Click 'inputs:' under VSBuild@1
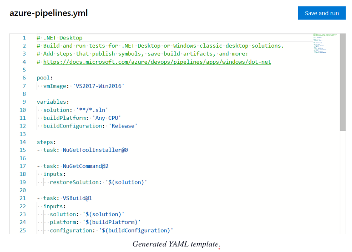The width and height of the screenshot is (352, 252). 54,207
